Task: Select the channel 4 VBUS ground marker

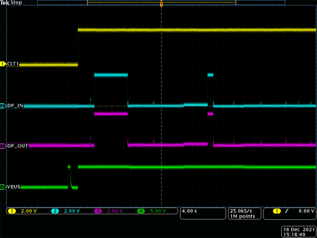Action: point(3,187)
